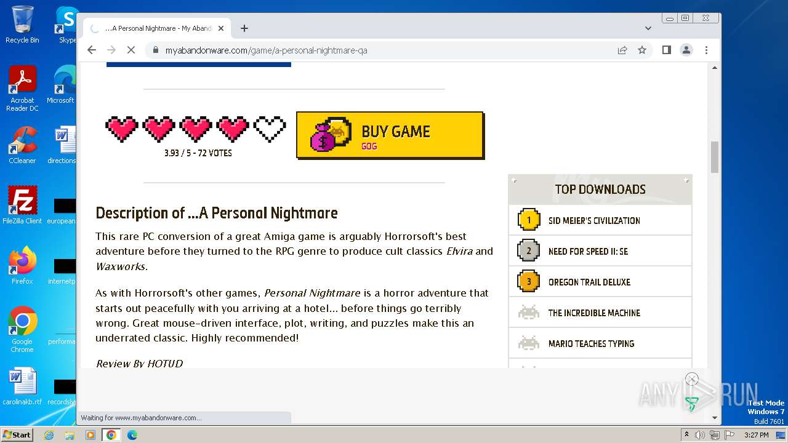
Task: Open the Chrome side panel
Action: tap(666, 50)
